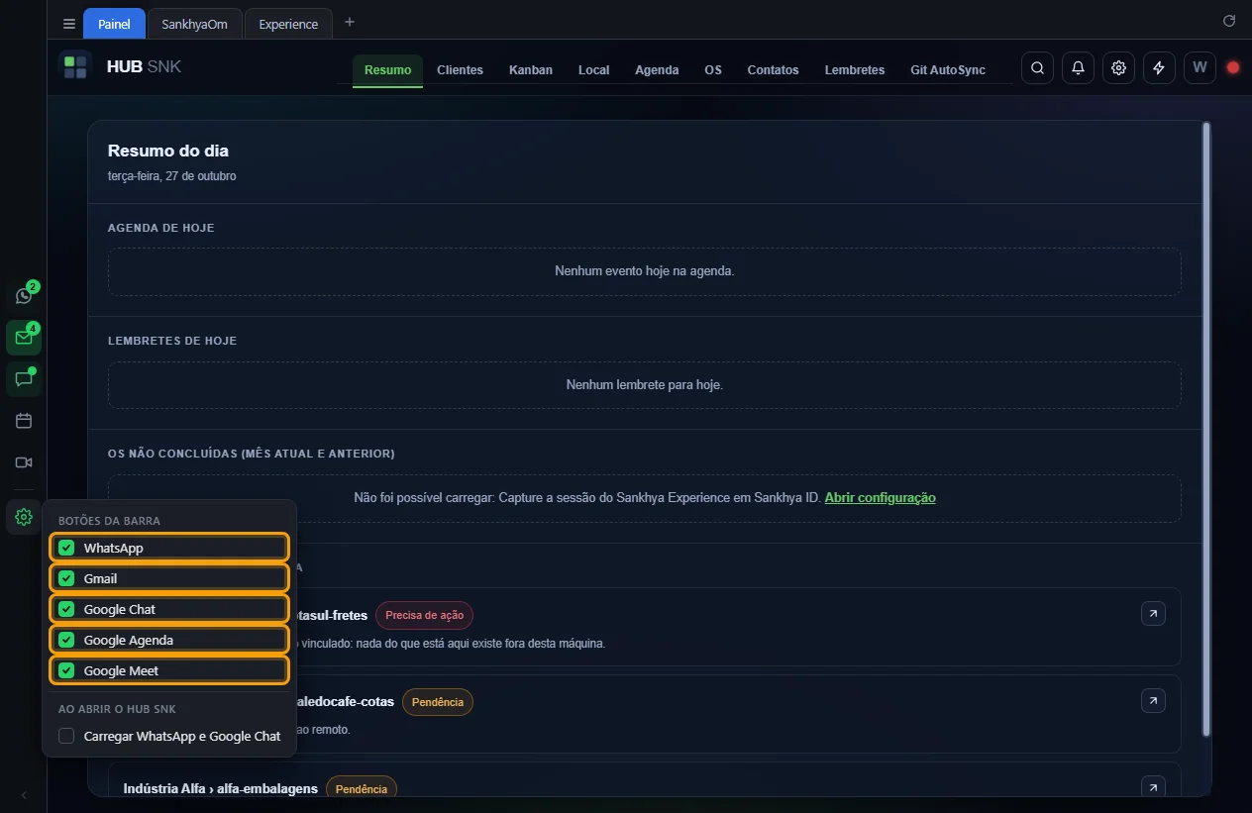The image size is (1252, 813).
Task: Open the OS navigation tab
Action: coord(713,70)
